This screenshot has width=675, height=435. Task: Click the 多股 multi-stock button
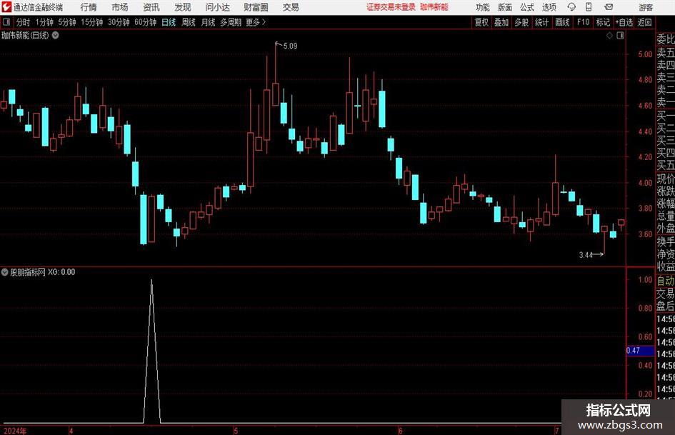pos(521,22)
